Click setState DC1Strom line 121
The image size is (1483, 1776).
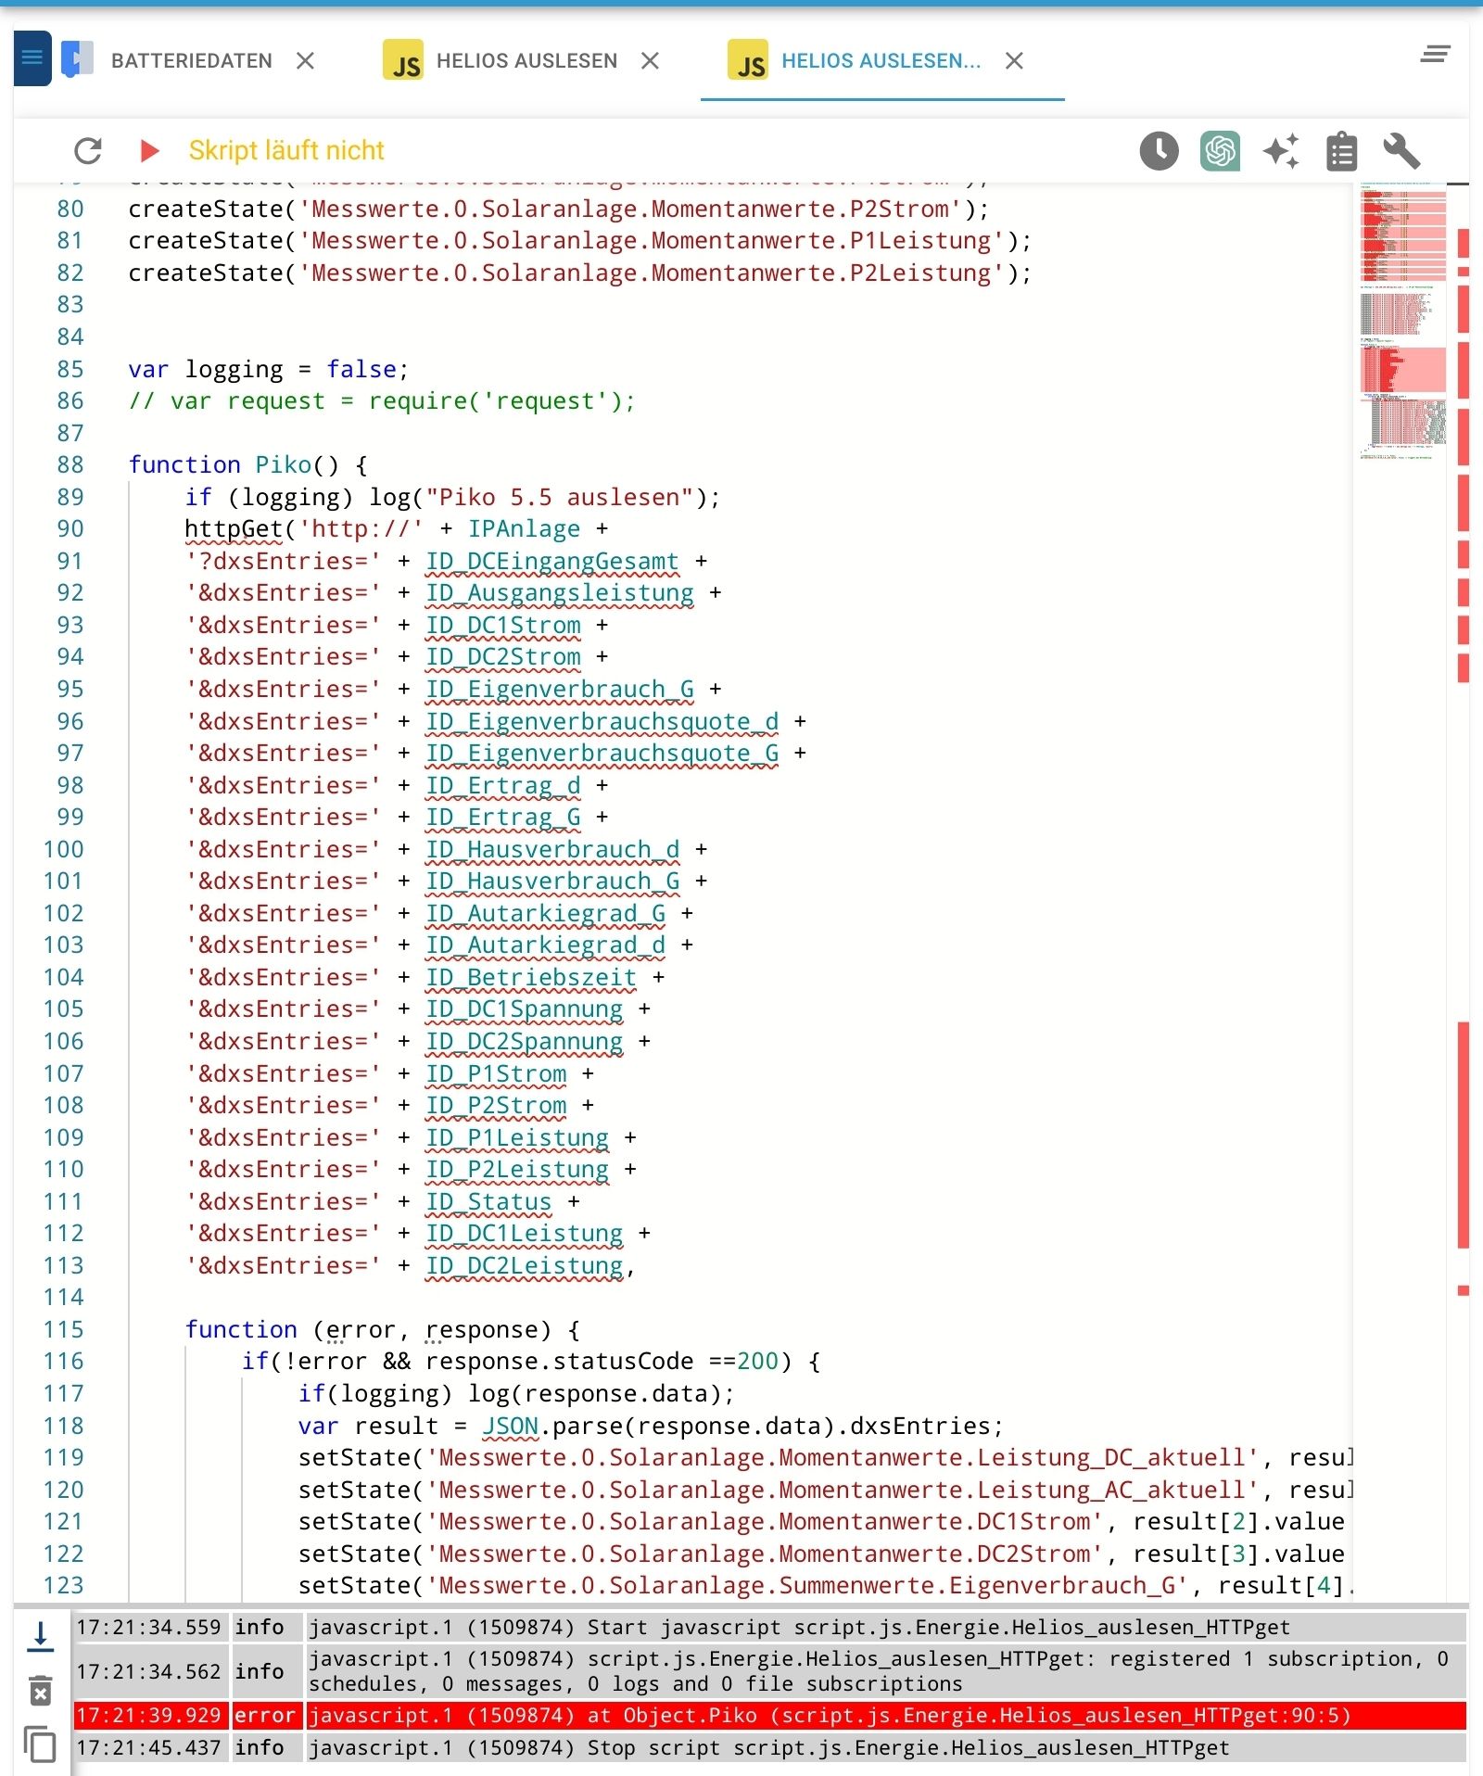[821, 1522]
